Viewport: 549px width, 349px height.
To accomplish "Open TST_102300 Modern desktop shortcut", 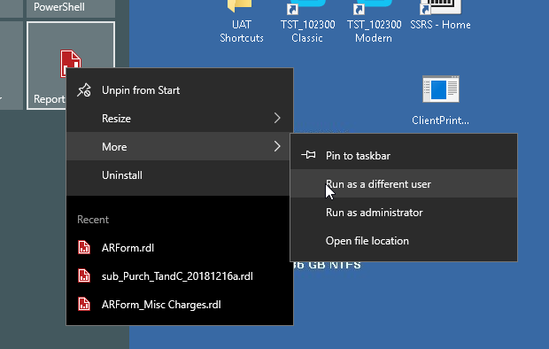I will coord(374,21).
